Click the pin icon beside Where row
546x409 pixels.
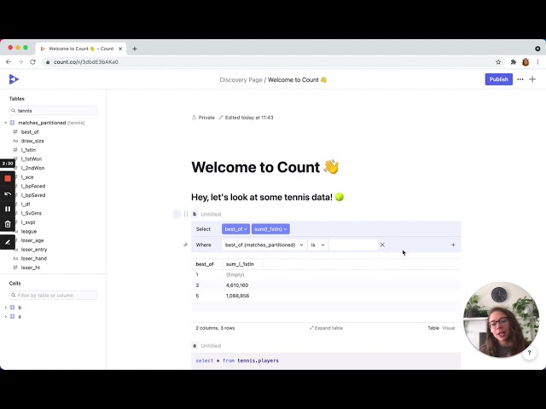(186, 245)
